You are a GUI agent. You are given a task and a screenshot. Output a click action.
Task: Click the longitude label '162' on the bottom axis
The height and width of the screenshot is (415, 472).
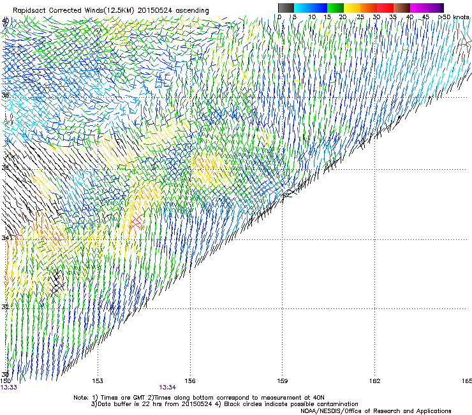pos(374,381)
